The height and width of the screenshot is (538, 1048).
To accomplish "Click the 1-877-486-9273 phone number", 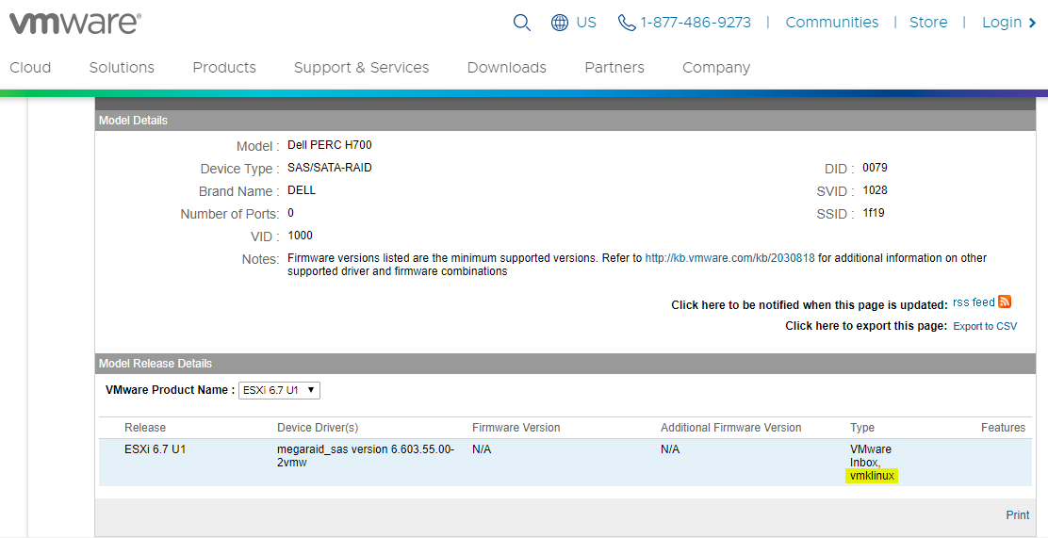I will tap(696, 23).
